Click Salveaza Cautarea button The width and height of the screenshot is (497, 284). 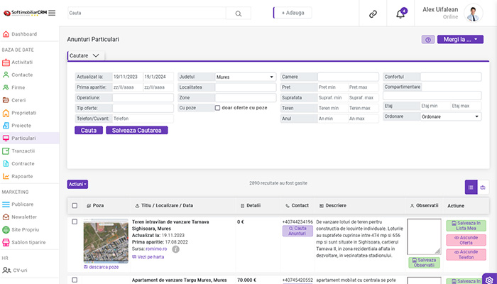[x=136, y=130]
